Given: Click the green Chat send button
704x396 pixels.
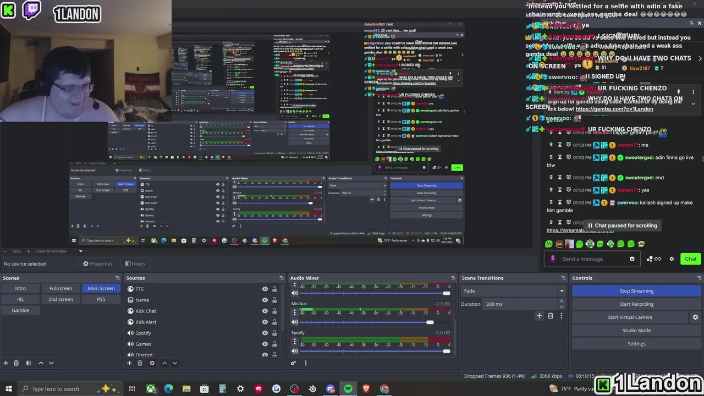Looking at the screenshot, I should click(691, 259).
